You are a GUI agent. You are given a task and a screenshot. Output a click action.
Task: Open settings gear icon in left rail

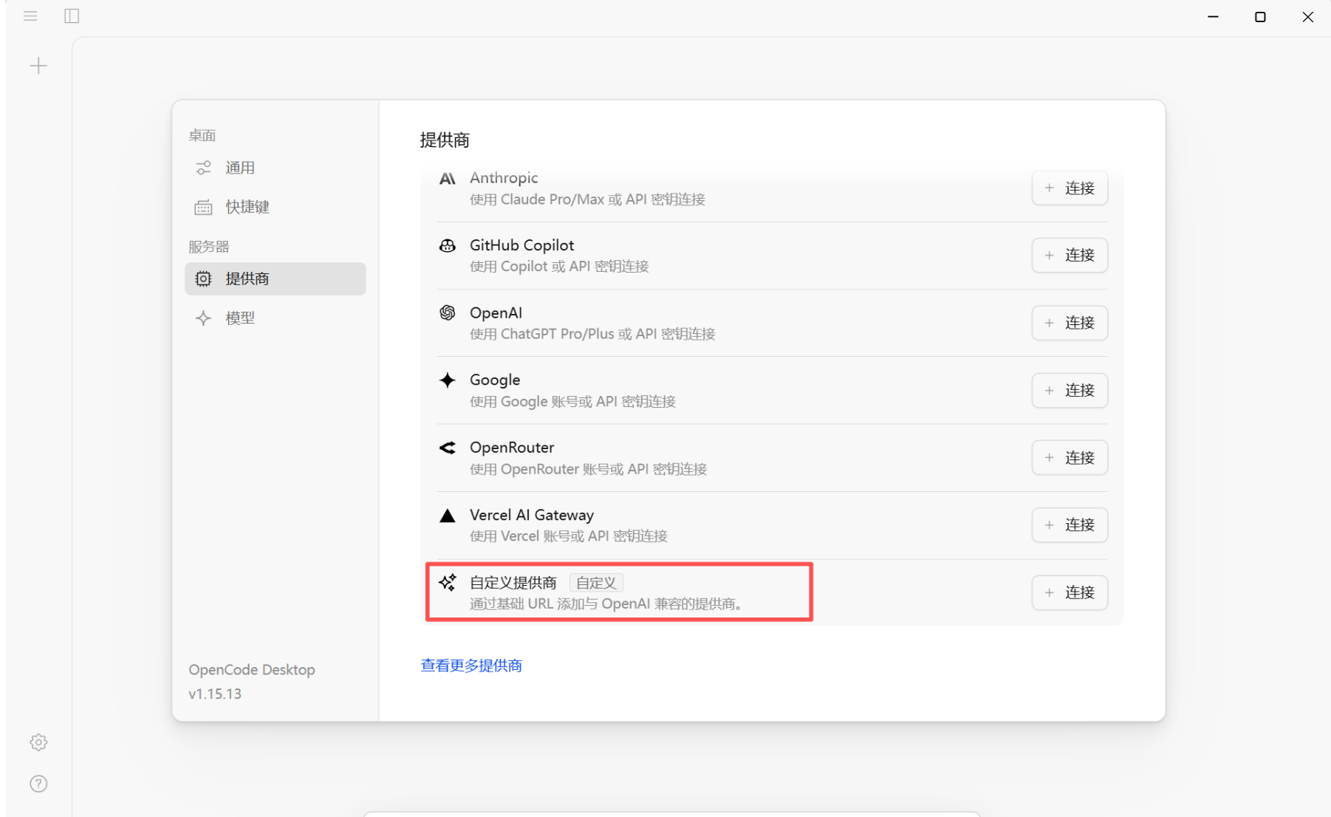(x=38, y=742)
